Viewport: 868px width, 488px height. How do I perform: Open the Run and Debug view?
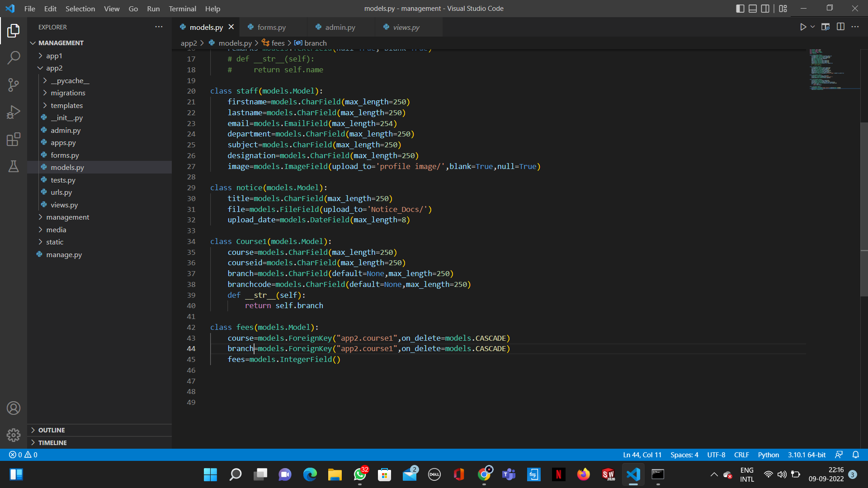coord(14,112)
